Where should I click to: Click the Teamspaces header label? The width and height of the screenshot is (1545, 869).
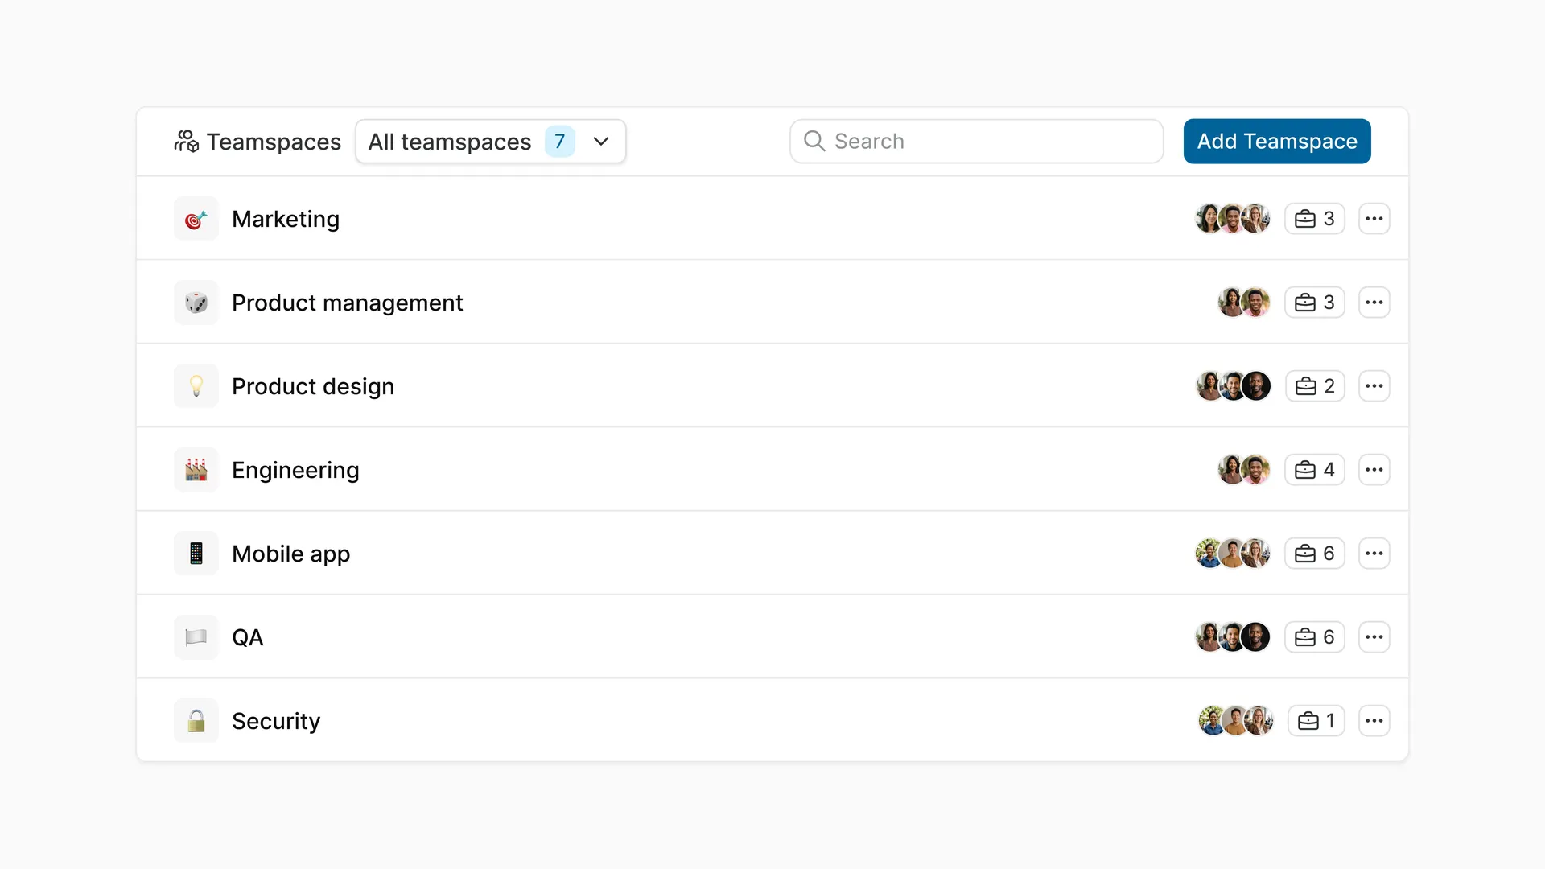pos(274,142)
